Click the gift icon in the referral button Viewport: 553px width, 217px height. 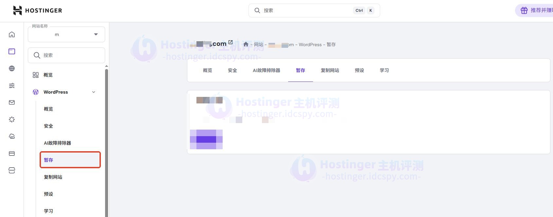coord(524,10)
